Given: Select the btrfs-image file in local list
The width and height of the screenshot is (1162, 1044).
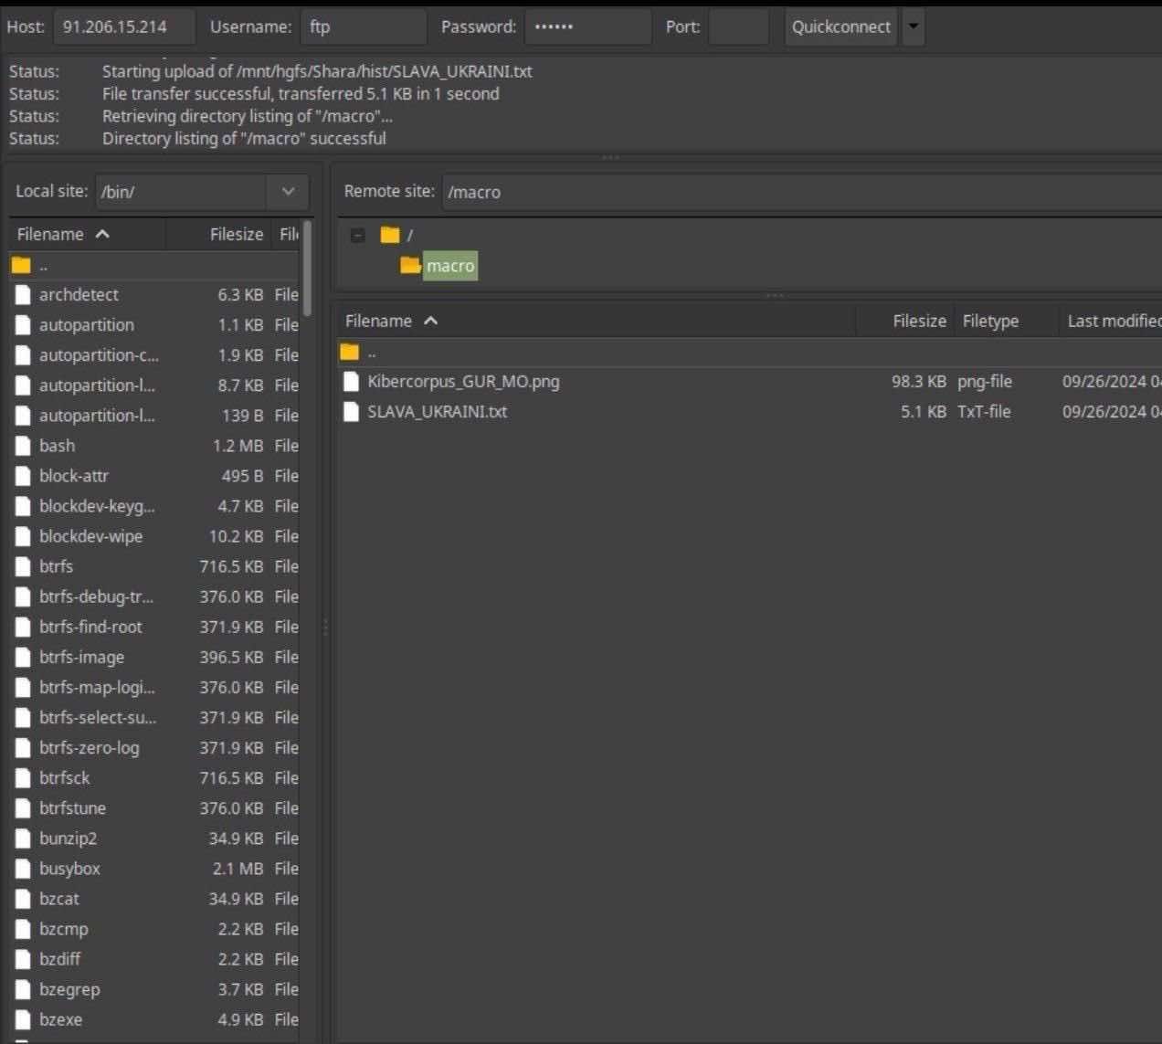Looking at the screenshot, I should pyautogui.click(x=81, y=658).
